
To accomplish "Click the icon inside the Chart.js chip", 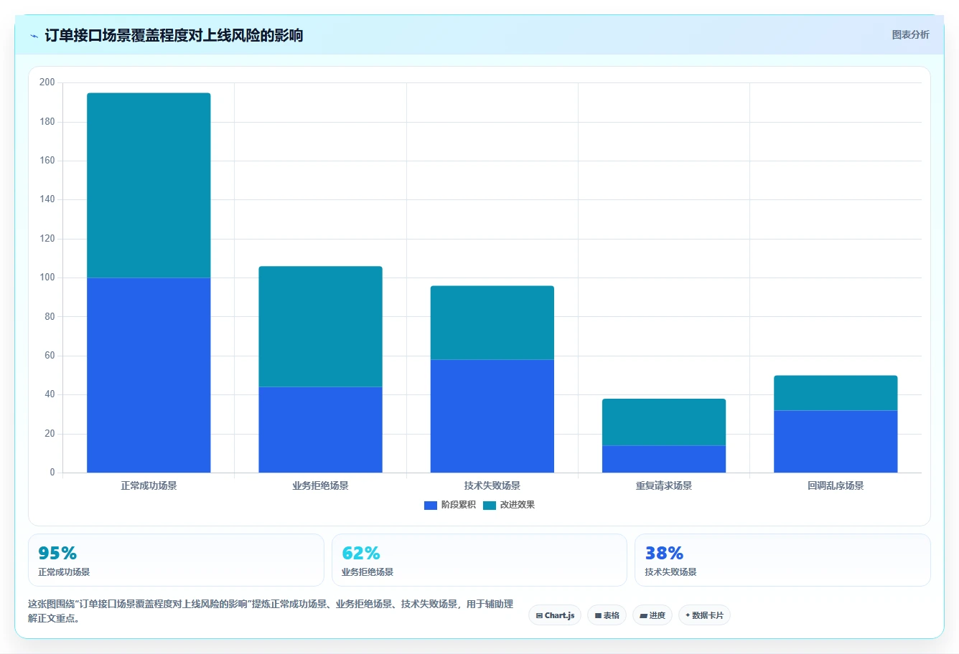I will pyautogui.click(x=539, y=616).
